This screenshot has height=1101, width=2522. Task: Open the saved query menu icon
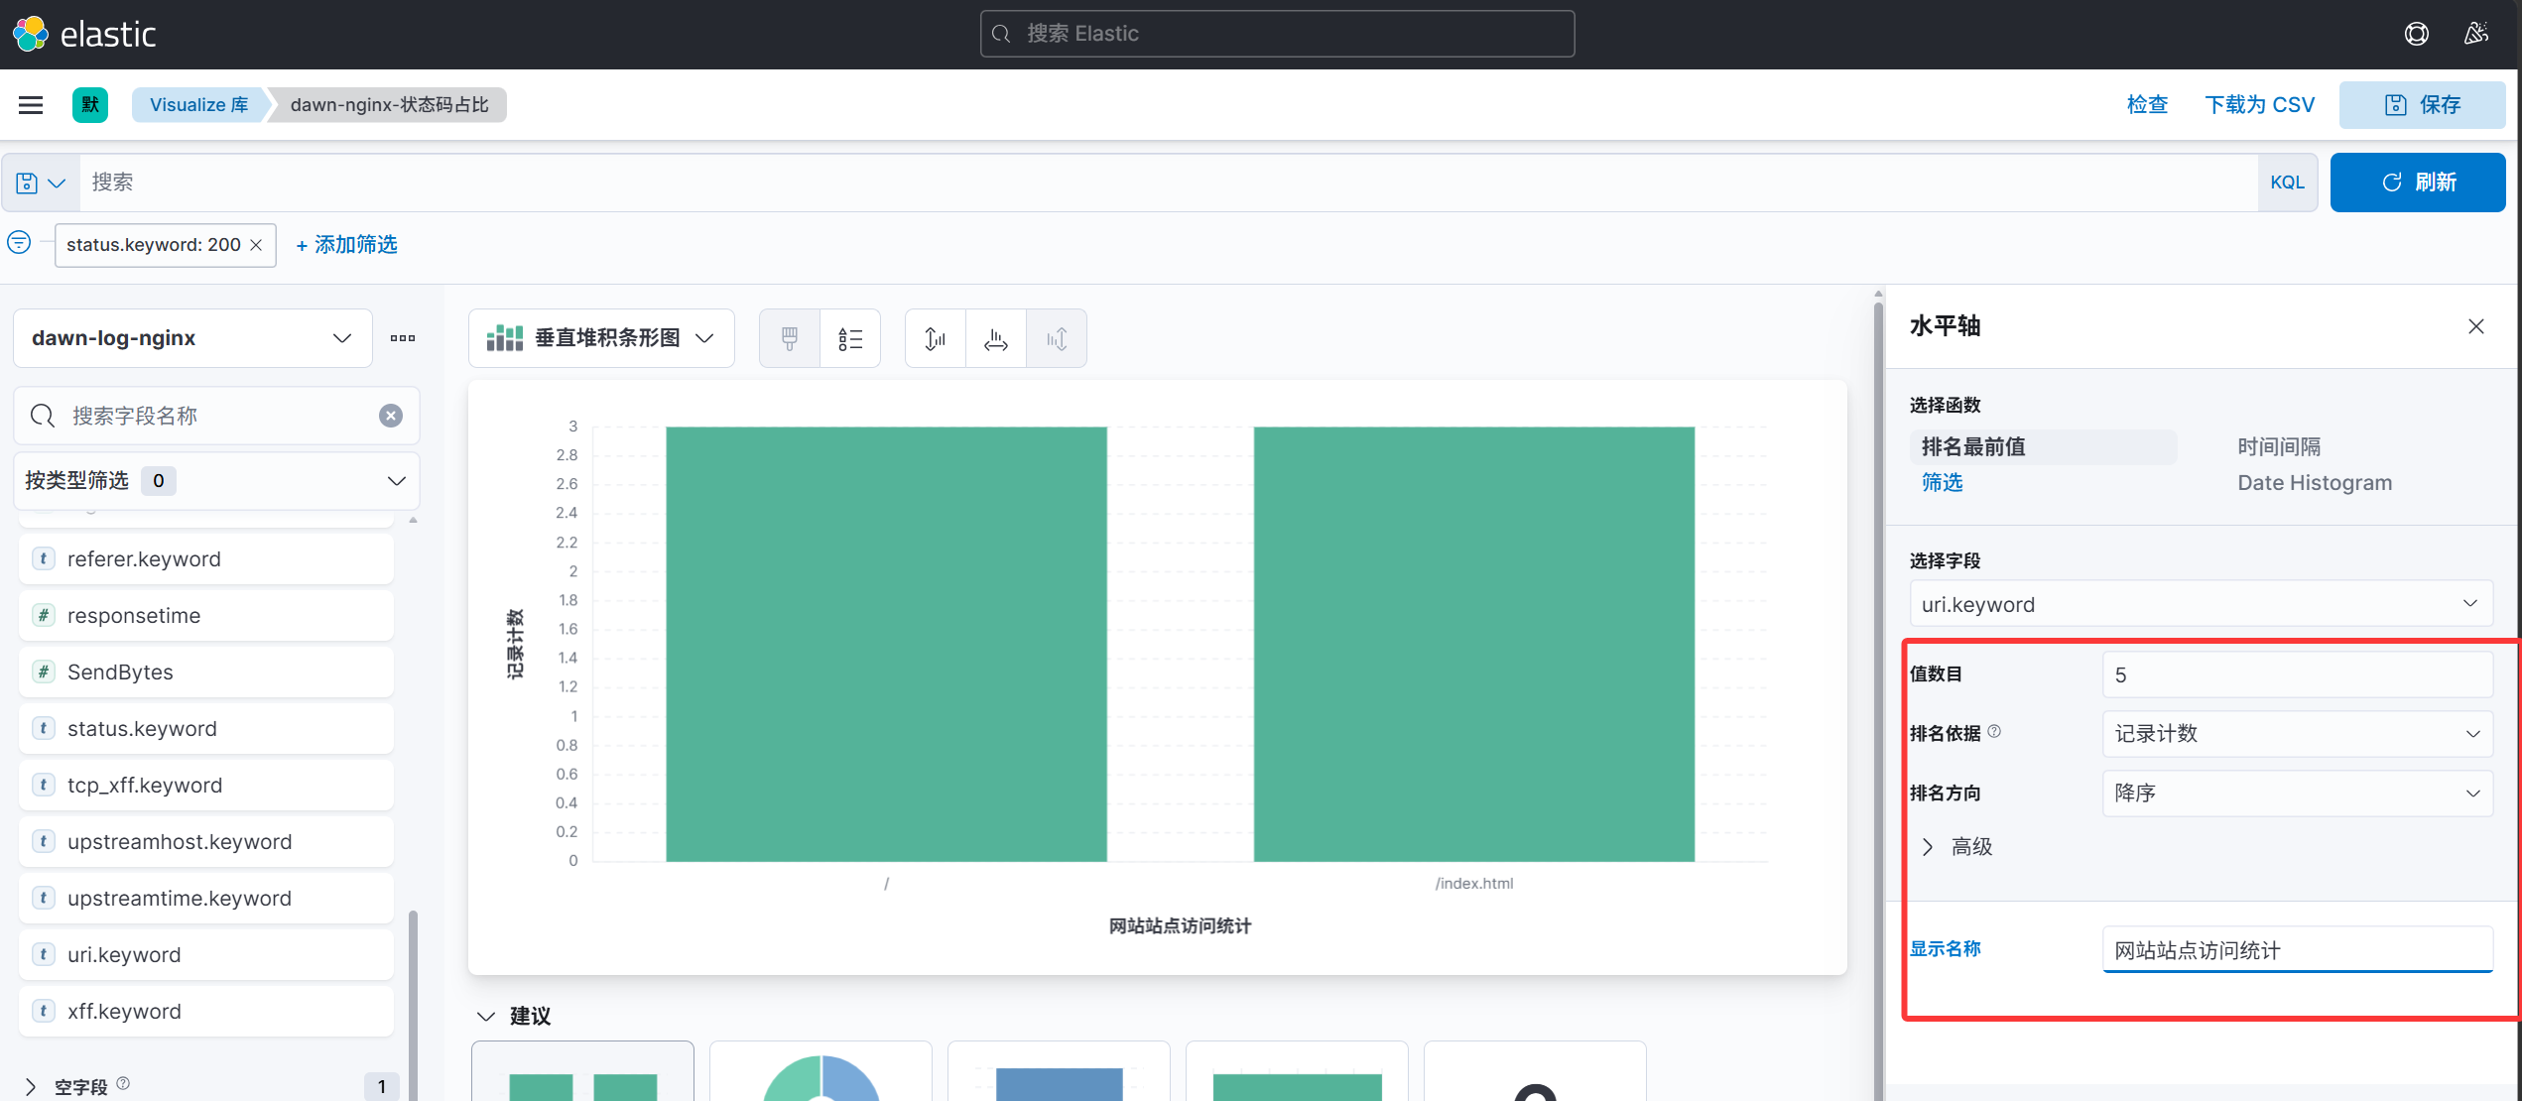click(x=41, y=183)
